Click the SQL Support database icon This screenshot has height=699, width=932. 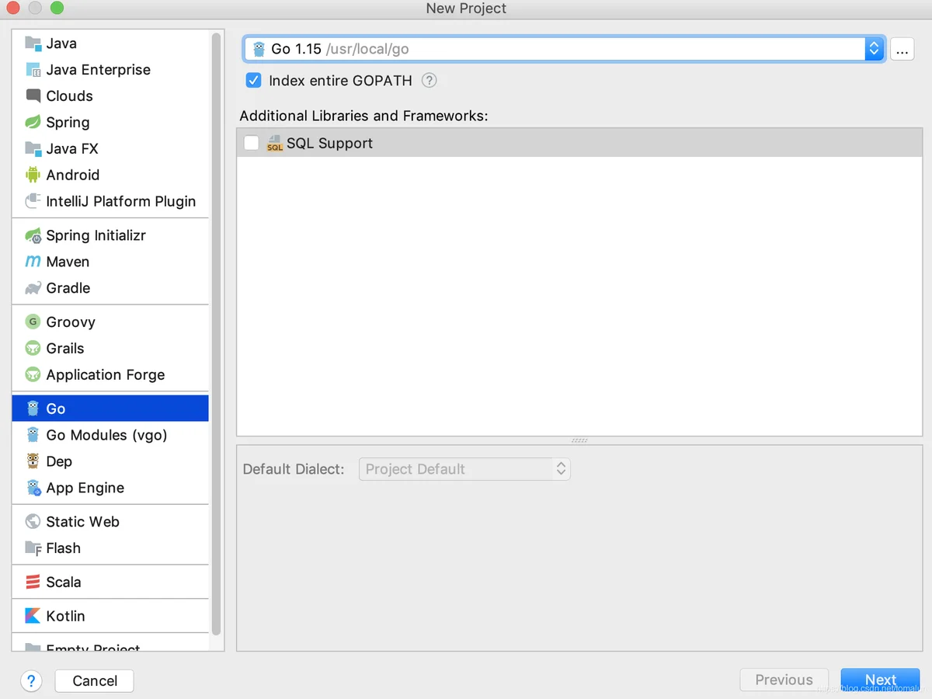coord(275,143)
